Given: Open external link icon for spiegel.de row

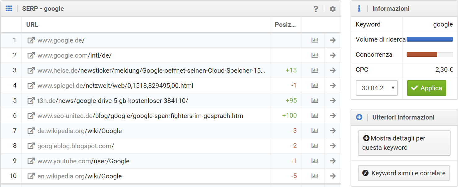Looking at the screenshot, I should point(31,85).
